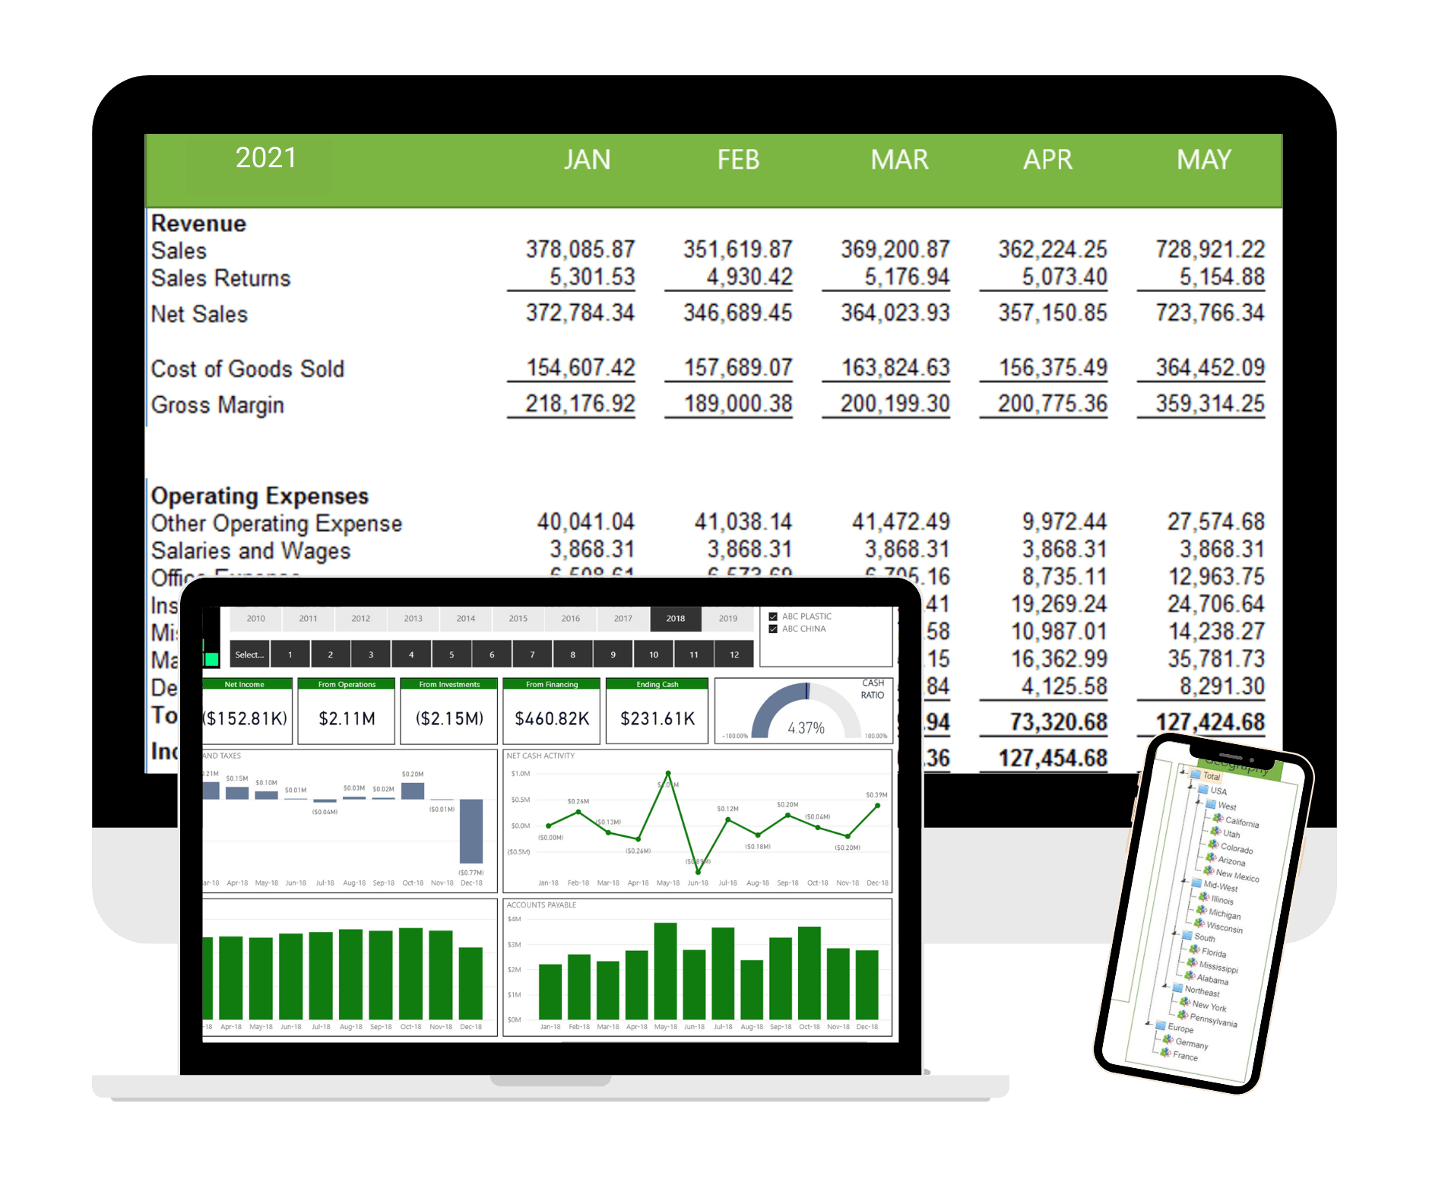Click the member icon next to Florida
1429x1198 pixels.
[1194, 949]
